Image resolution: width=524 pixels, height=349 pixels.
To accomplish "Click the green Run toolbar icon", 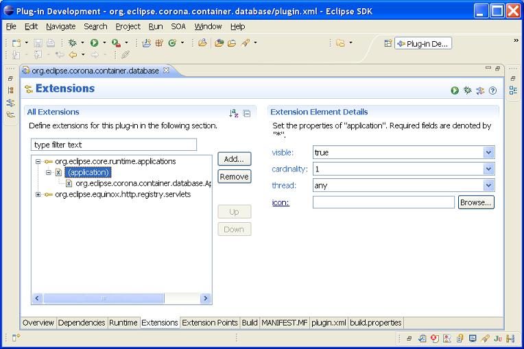I will tap(94, 43).
